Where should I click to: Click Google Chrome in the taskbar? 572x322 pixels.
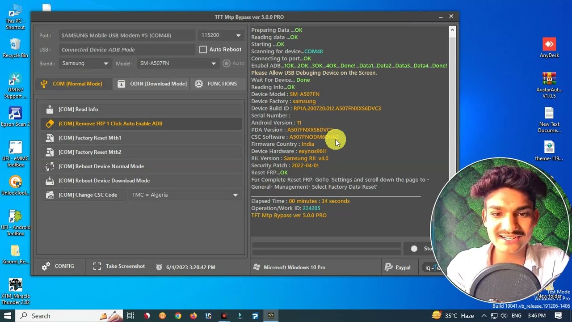pos(178,316)
